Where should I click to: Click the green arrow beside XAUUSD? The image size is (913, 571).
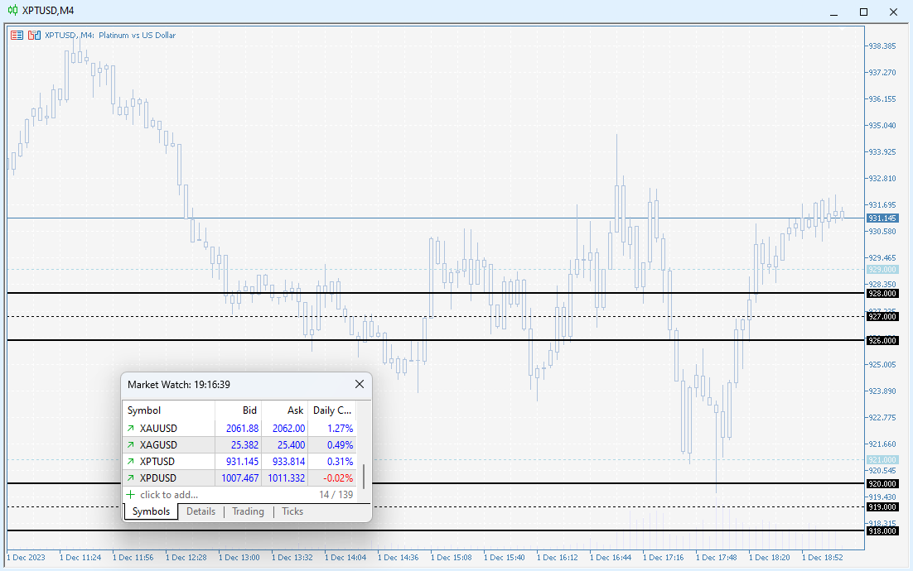click(131, 429)
